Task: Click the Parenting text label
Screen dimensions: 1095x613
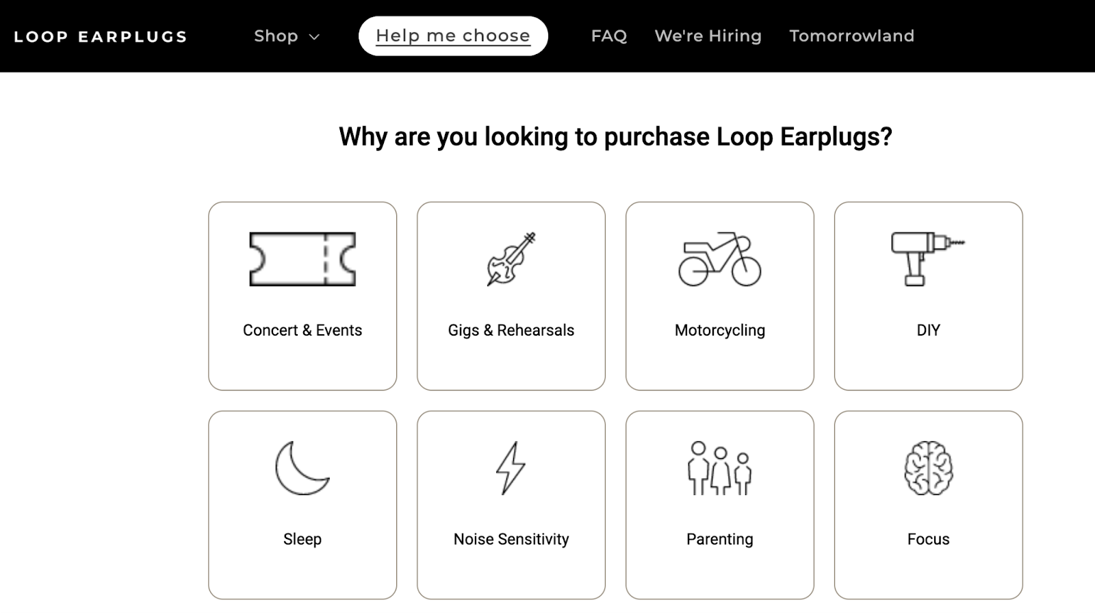Action: (720, 539)
